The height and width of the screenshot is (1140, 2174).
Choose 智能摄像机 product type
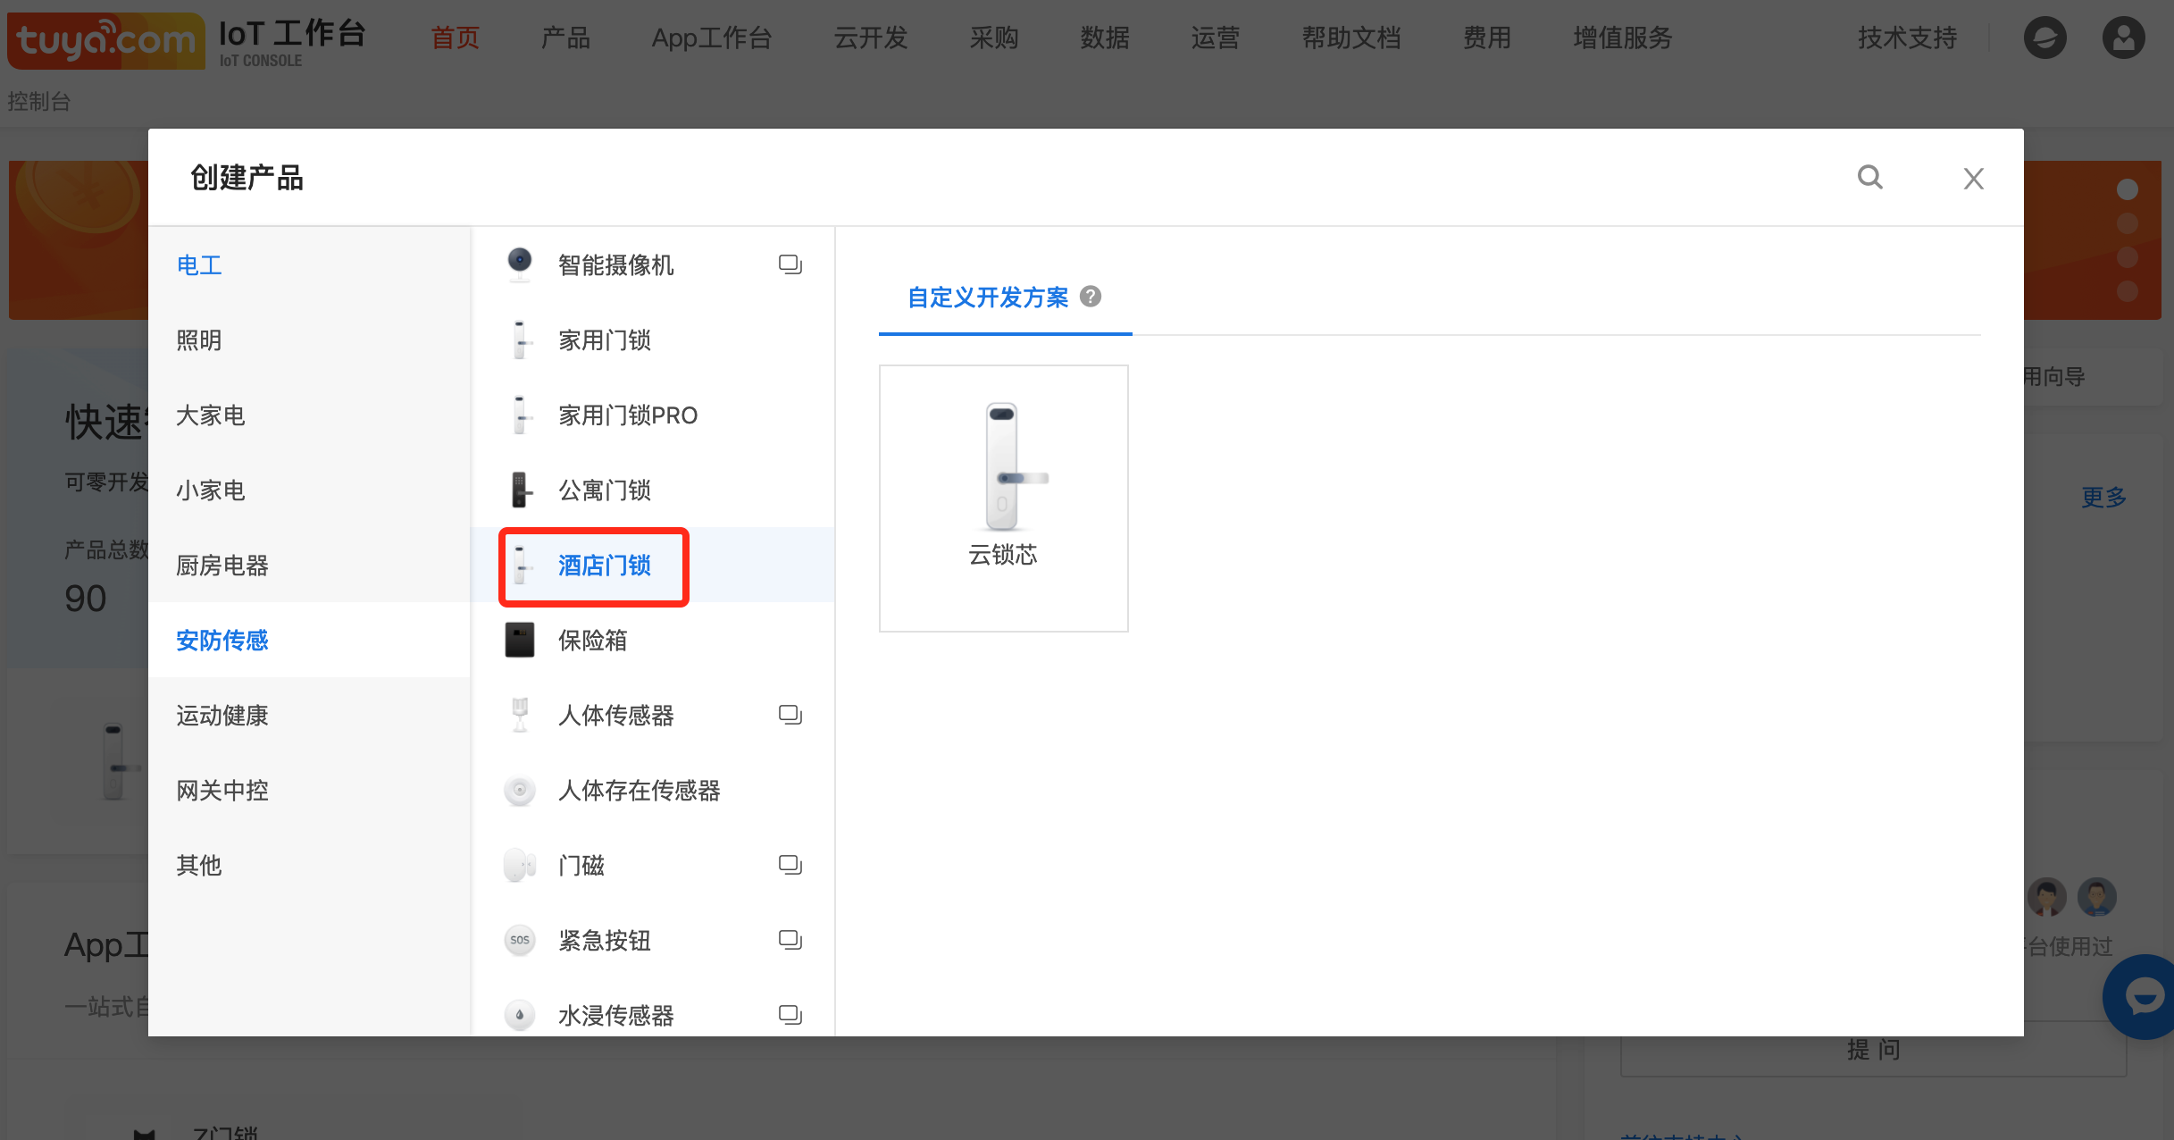[653, 264]
